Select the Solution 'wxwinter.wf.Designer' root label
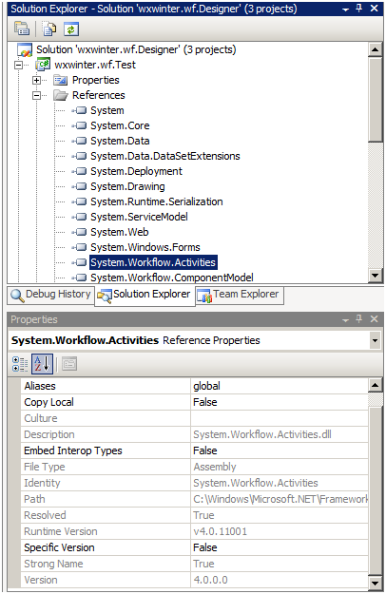Image resolution: width=386 pixels, height=594 pixels. [136, 49]
